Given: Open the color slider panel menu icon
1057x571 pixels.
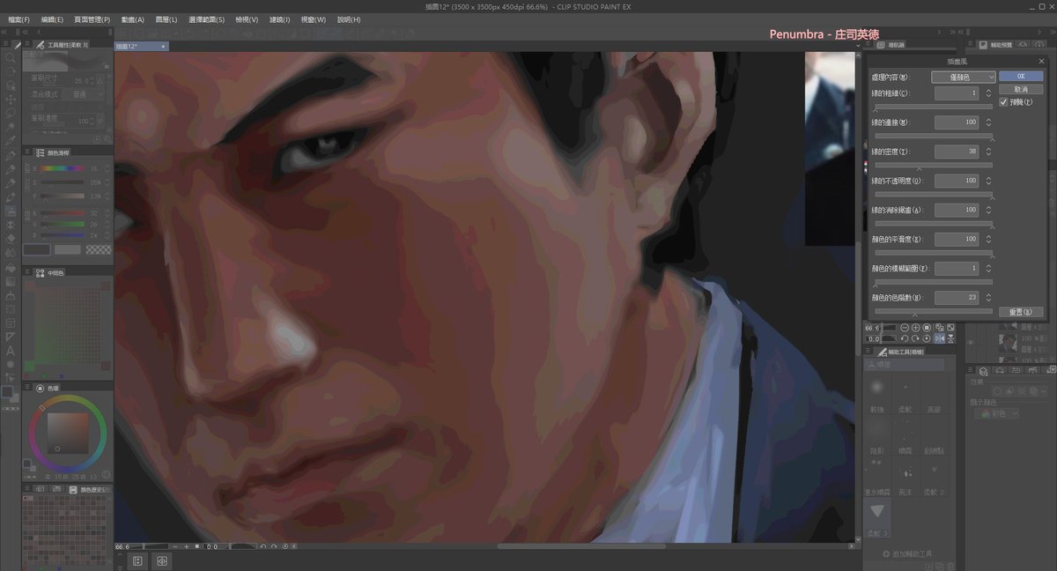Looking at the screenshot, I should point(28,152).
